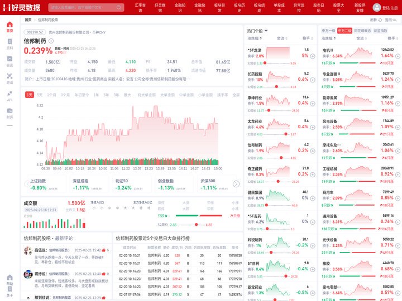This screenshot has height=301, width=402.
Task: Select 同花顺概念 sector classification
Action: [x=362, y=31]
